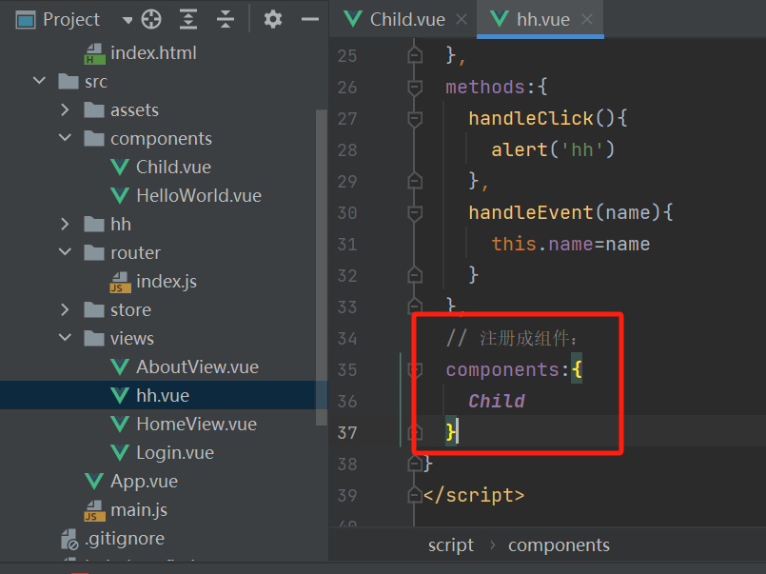This screenshot has height=574, width=766.
Task: Click the hh folder icon
Action: 94,225
